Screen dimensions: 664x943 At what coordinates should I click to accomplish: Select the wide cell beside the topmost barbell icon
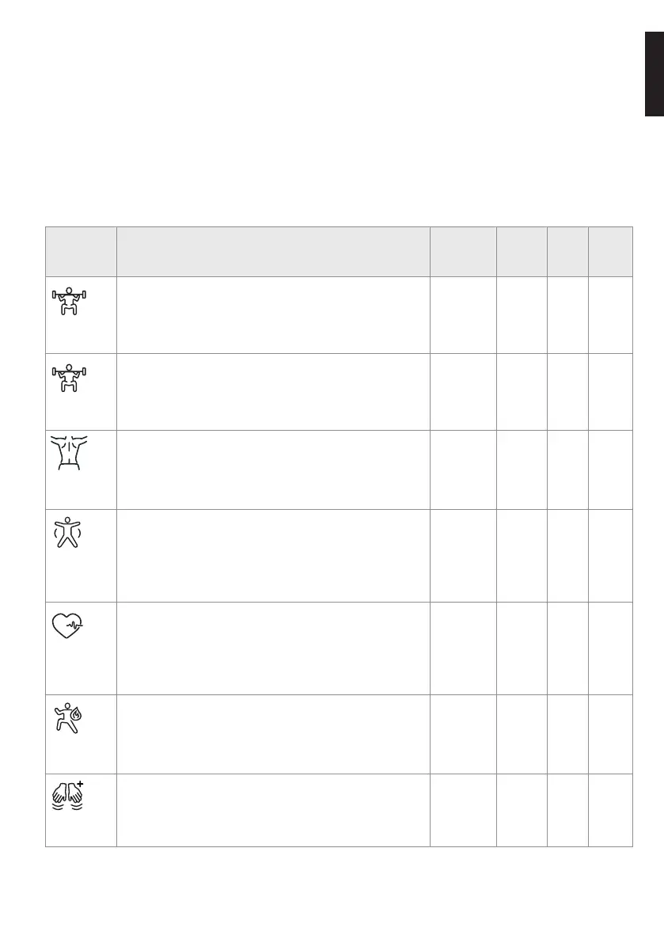273,314
